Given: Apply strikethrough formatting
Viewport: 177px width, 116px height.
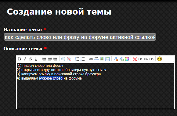Looking at the screenshot, I should pos(31,59).
